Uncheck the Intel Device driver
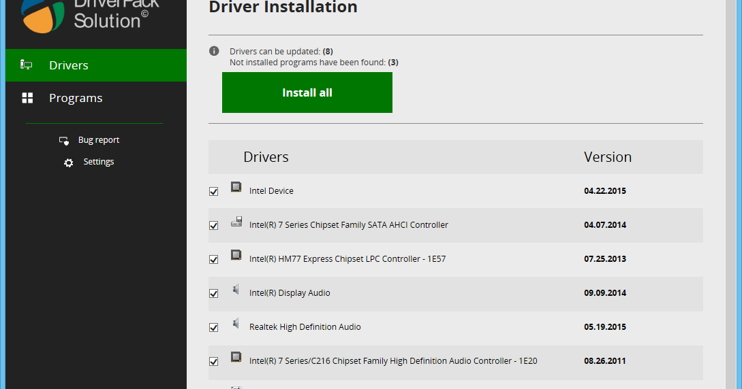The image size is (742, 389). 214,191
